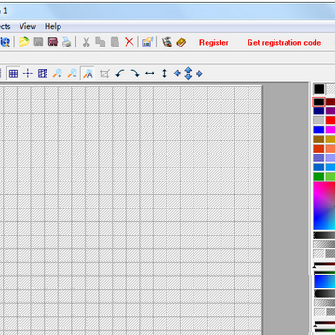Delete using the red X icon

129,42
